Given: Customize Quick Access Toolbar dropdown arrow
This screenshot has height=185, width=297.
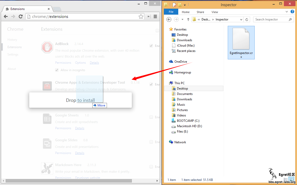Looking at the screenshot, I should (x=185, y=5).
